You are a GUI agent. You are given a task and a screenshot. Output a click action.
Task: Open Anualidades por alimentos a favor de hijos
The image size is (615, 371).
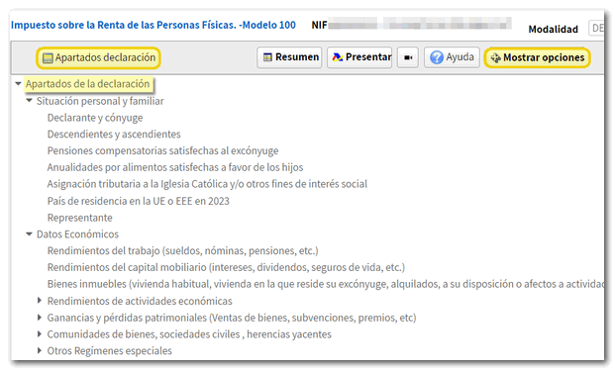click(x=175, y=167)
